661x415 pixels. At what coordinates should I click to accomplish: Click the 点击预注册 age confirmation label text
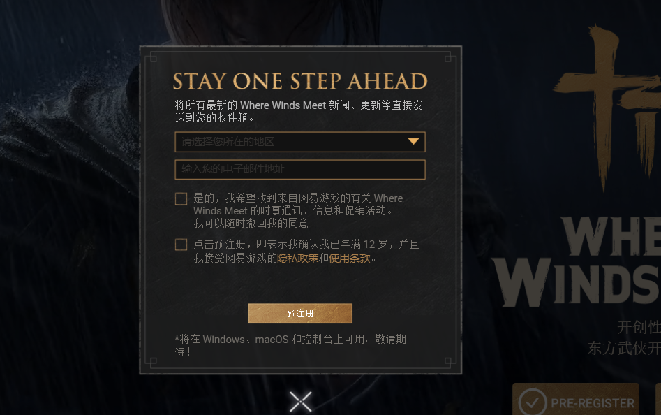tap(306, 251)
